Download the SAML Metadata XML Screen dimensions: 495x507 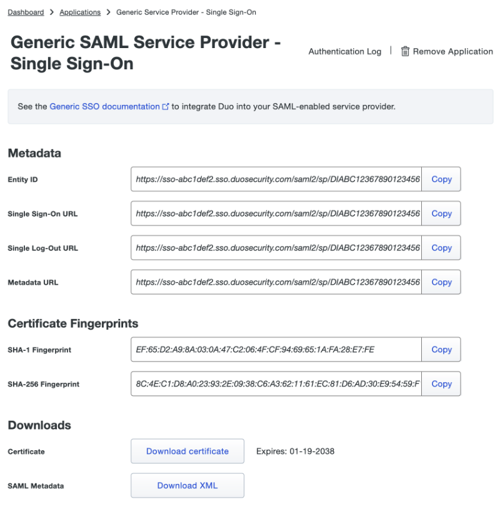point(187,485)
